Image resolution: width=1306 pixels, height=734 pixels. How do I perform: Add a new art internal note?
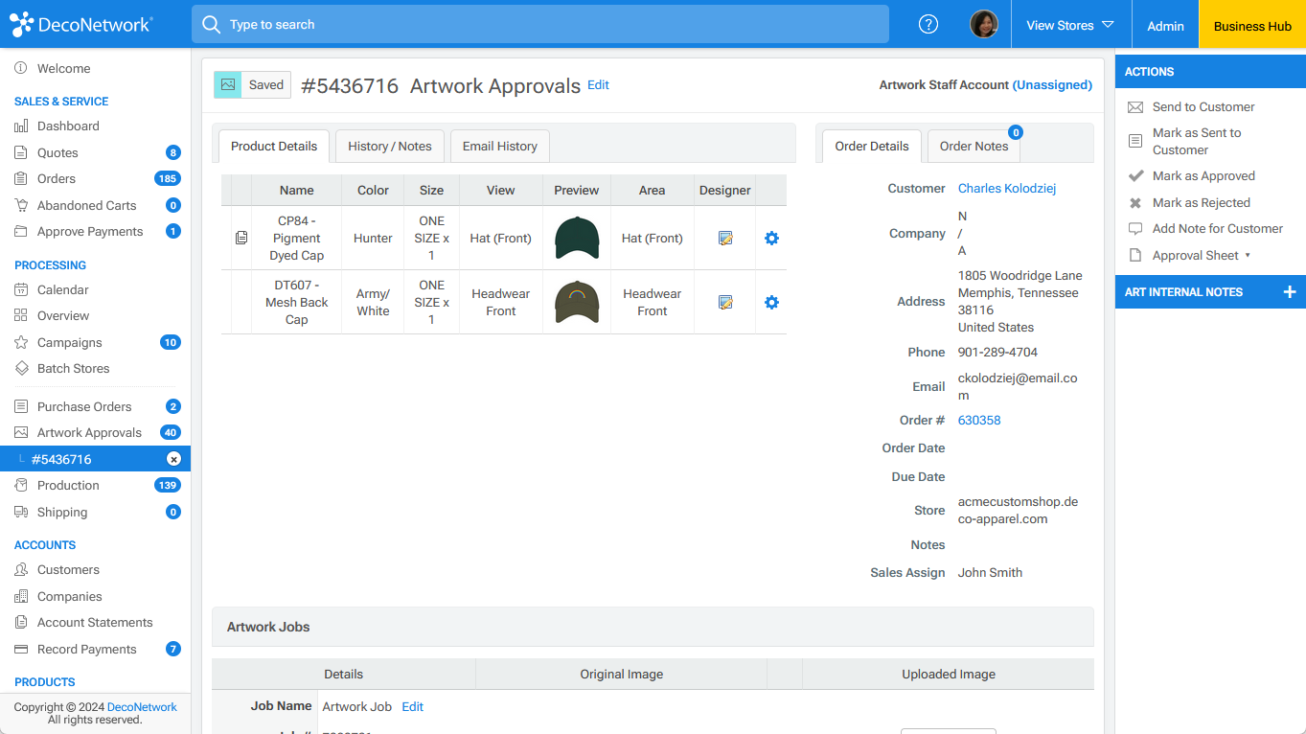[1289, 292]
